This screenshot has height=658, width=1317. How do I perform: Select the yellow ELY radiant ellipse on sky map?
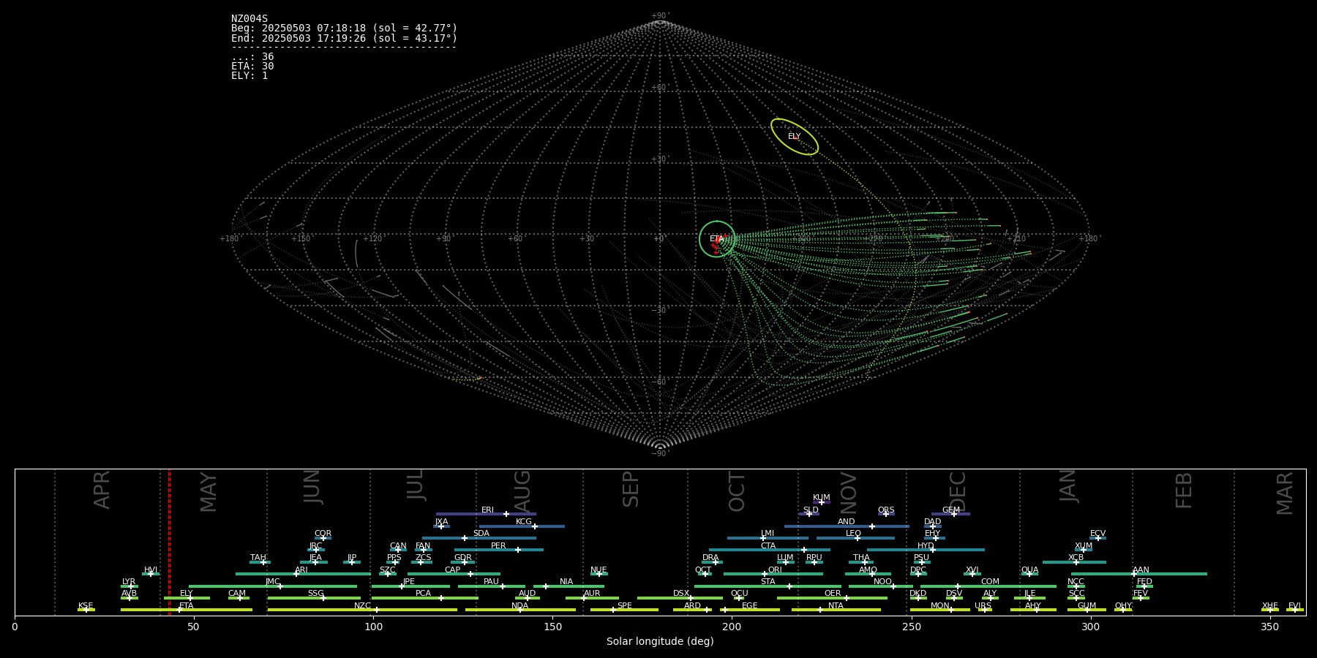coord(795,137)
